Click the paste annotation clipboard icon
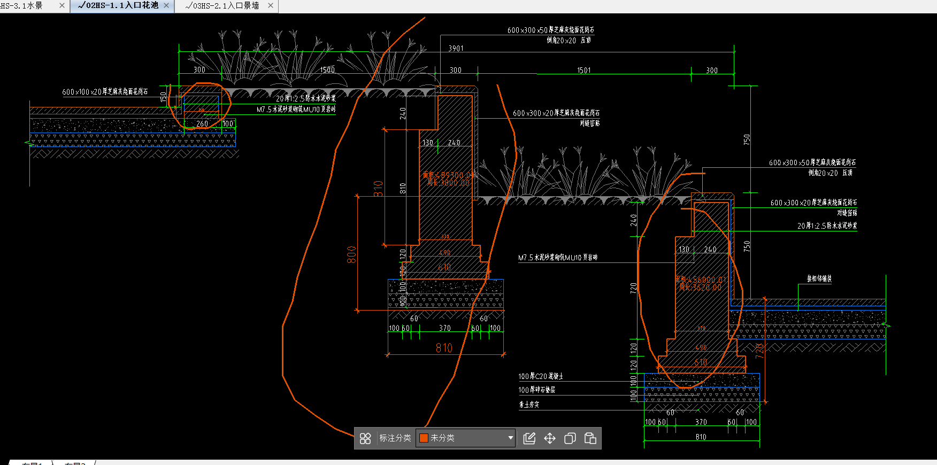Image resolution: width=937 pixels, height=465 pixels. click(590, 438)
